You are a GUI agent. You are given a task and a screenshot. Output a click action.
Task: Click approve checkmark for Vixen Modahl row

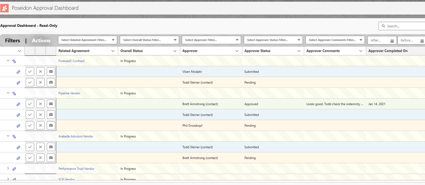coord(30,72)
